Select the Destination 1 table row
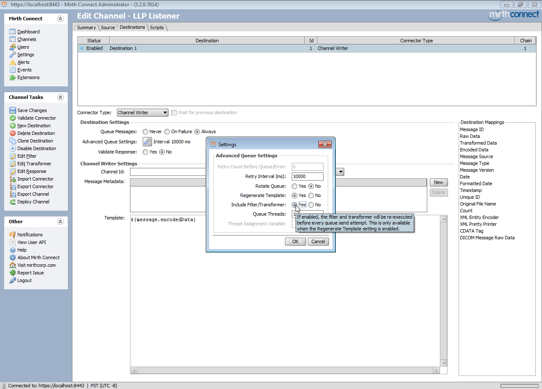Viewport: 542px width, 389px height. coord(307,48)
